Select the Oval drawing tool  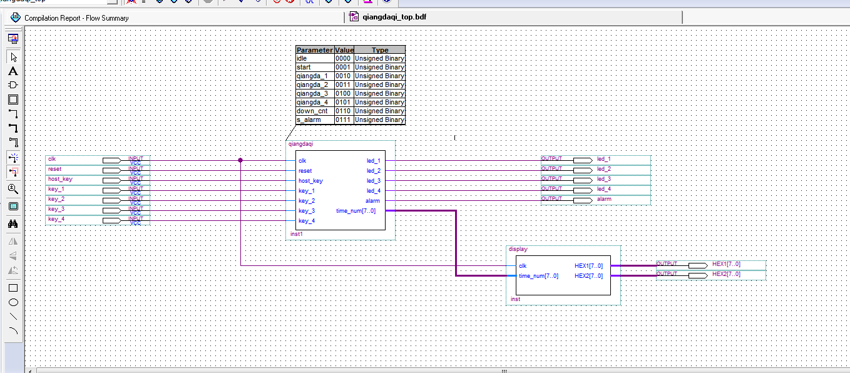[x=13, y=302]
